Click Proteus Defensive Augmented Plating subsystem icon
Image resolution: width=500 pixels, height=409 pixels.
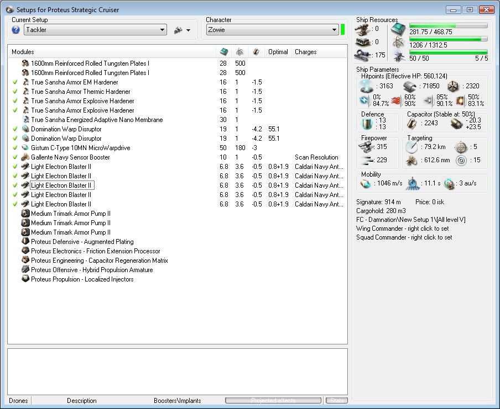[x=25, y=242]
